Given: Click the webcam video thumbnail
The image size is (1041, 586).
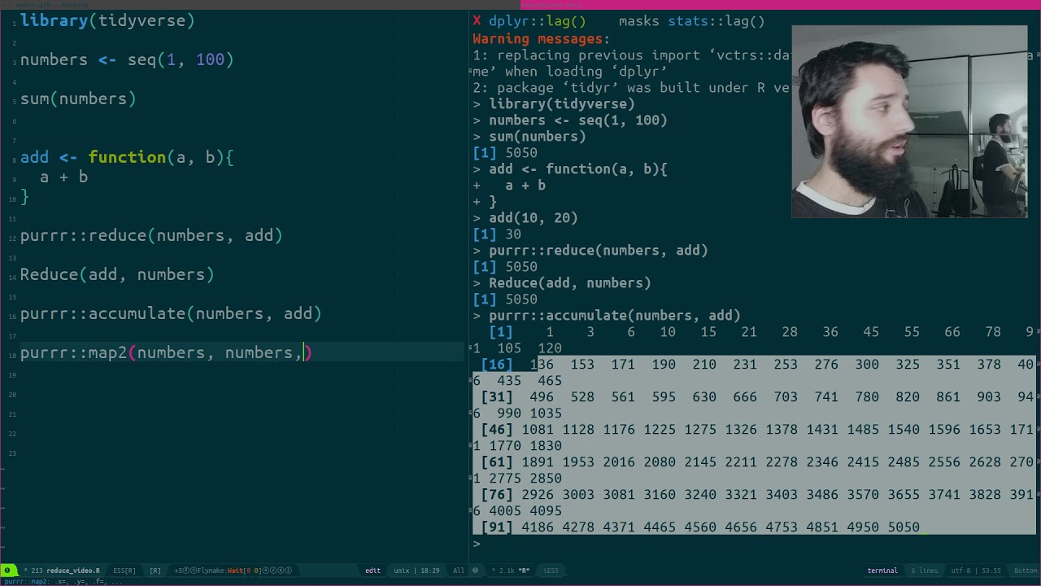Looking at the screenshot, I should point(909,121).
